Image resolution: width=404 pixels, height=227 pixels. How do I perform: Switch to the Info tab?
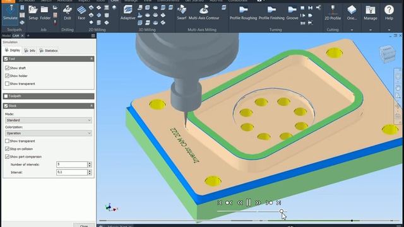(x=30, y=50)
